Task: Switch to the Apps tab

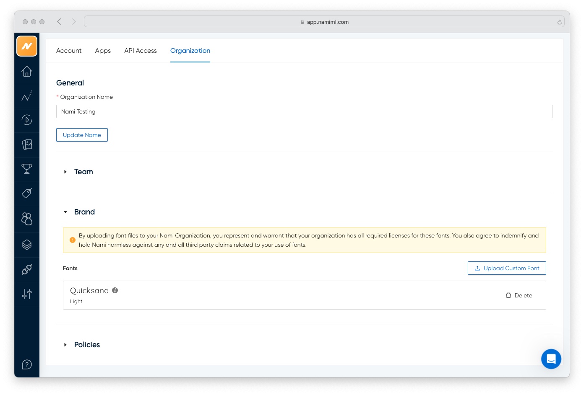Action: click(x=103, y=51)
